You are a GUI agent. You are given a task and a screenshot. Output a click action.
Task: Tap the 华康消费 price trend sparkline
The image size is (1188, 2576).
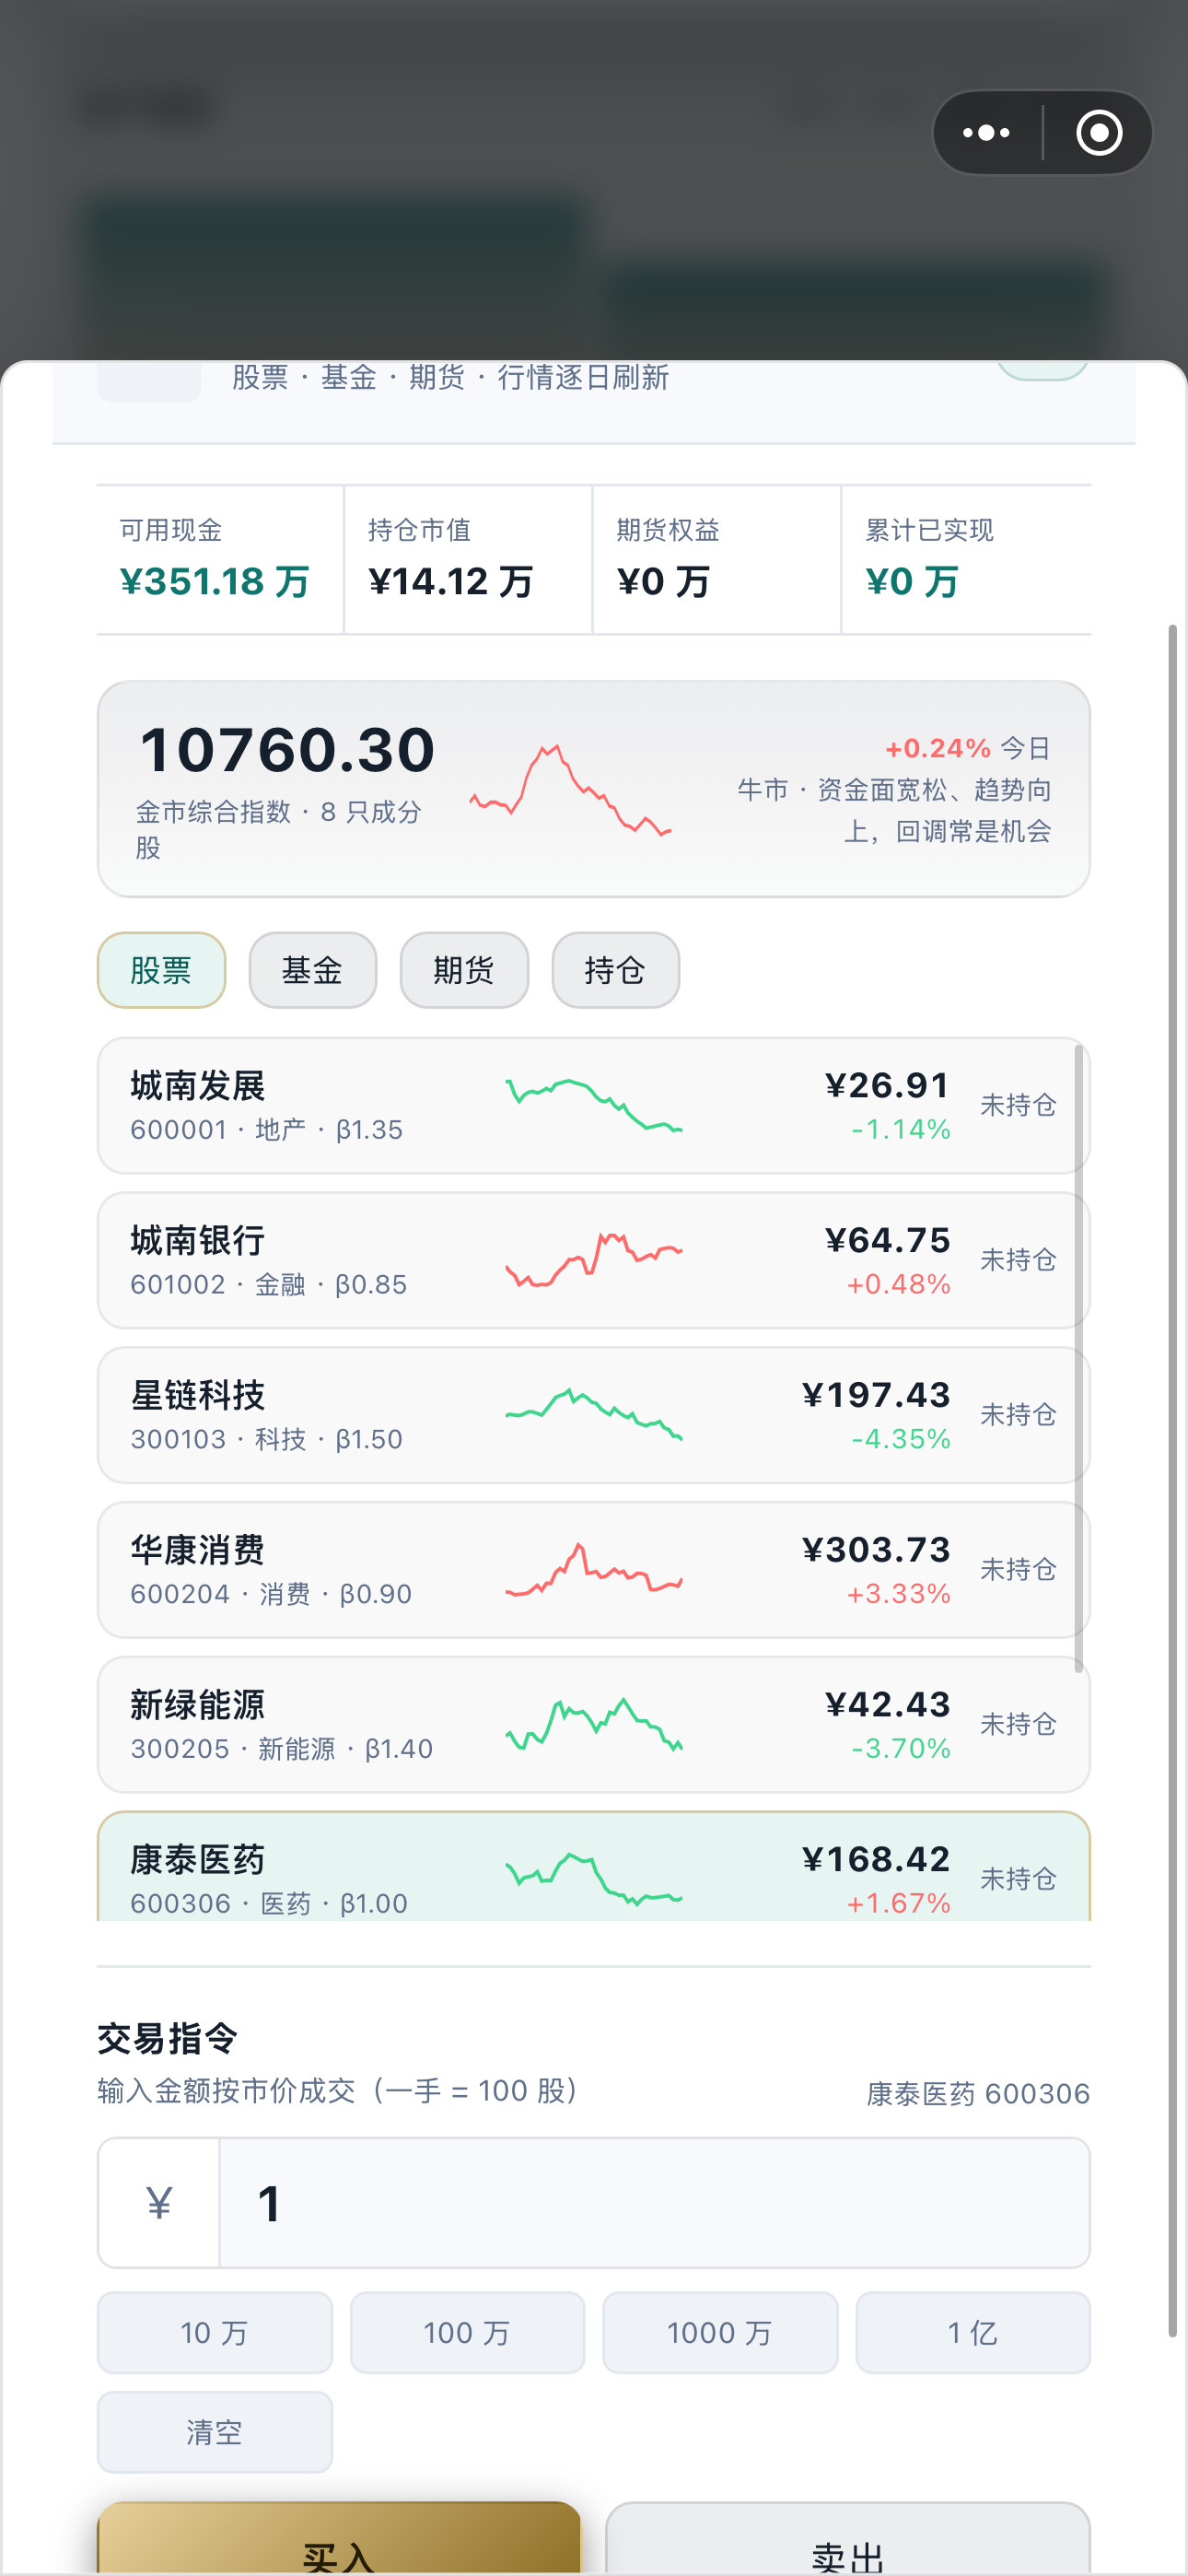pyautogui.click(x=594, y=1570)
